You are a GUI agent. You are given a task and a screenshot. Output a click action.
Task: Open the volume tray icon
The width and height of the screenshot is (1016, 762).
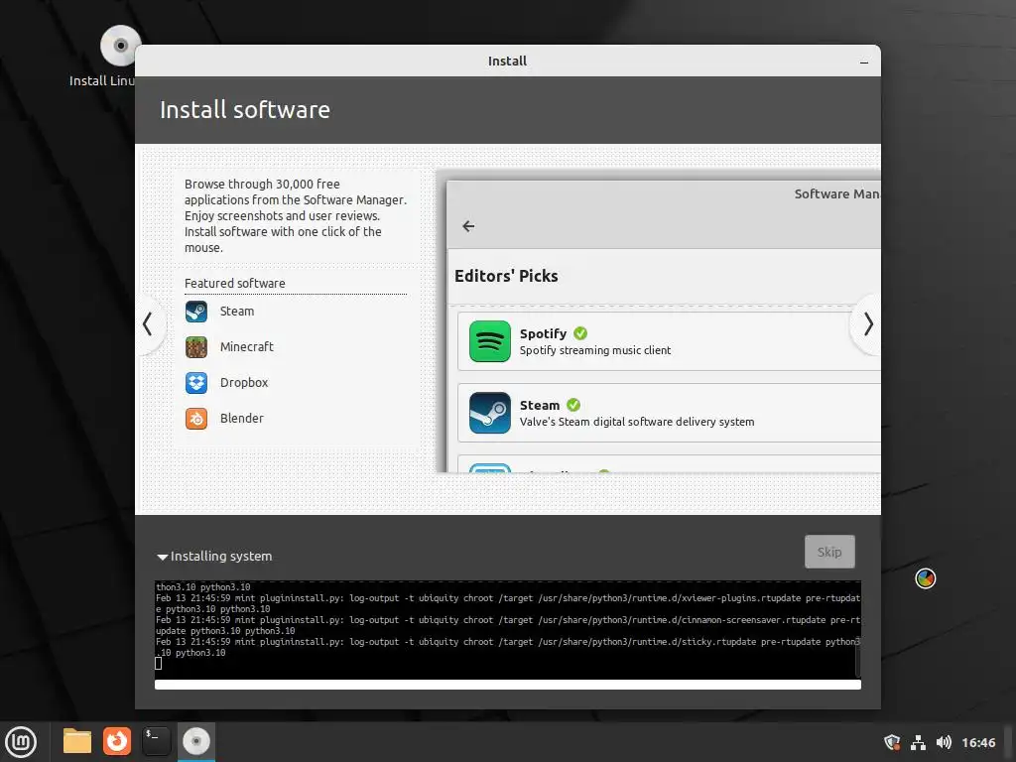point(945,742)
